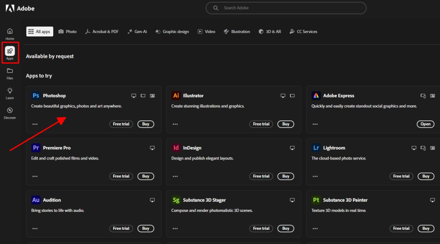This screenshot has width=440, height=244.
Task: Click the Available by request heading
Action: (50, 56)
